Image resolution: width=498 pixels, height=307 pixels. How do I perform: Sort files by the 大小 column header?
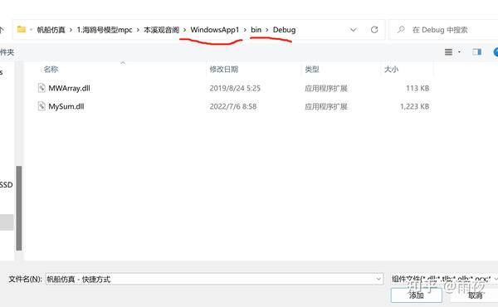point(391,69)
